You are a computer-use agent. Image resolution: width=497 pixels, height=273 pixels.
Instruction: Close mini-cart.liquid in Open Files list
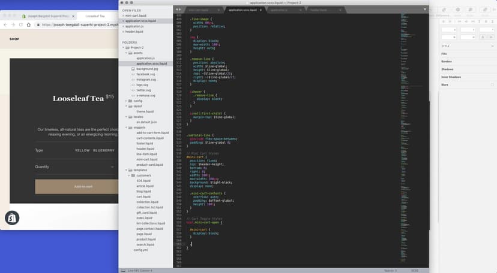pyautogui.click(x=123, y=16)
